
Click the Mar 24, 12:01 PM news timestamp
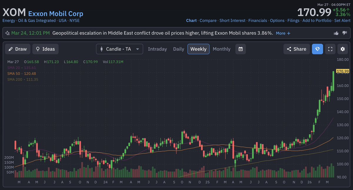click(30, 33)
